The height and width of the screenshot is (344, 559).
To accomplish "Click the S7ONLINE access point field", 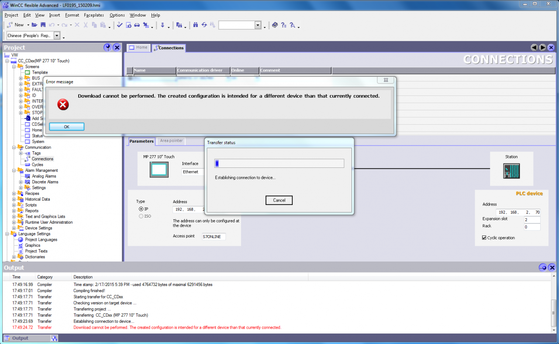I will coord(214,237).
